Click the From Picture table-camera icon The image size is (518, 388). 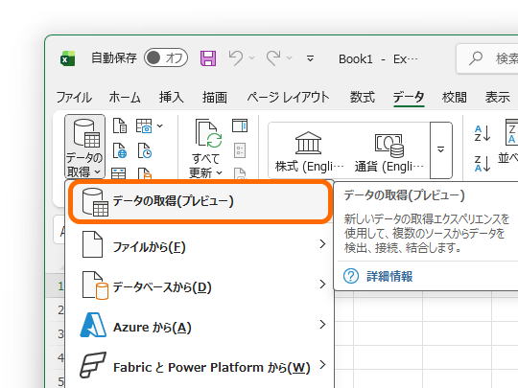(x=144, y=126)
